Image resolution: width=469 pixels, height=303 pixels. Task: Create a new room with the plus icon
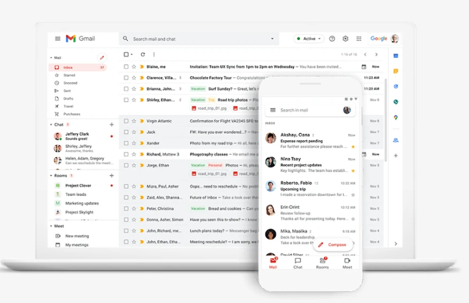coord(112,176)
